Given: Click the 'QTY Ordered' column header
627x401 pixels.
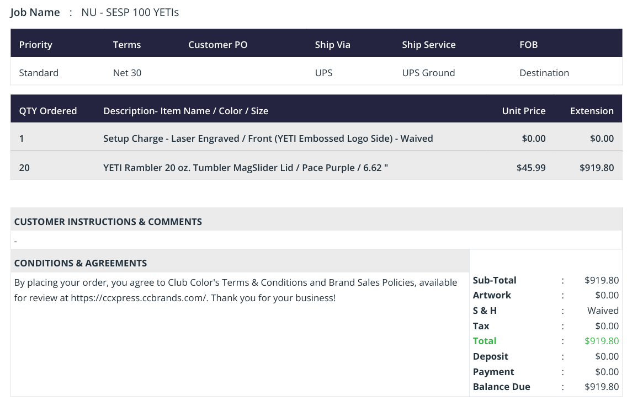Looking at the screenshot, I should click(48, 111).
